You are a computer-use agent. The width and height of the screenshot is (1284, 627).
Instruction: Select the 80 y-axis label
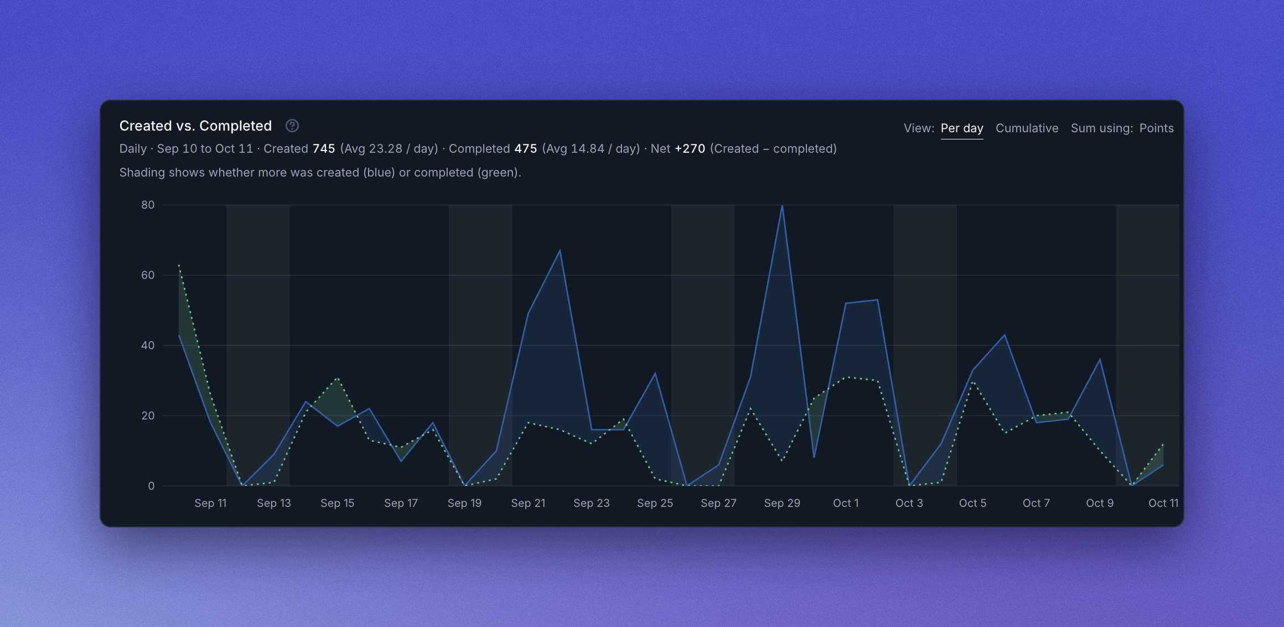(x=148, y=205)
